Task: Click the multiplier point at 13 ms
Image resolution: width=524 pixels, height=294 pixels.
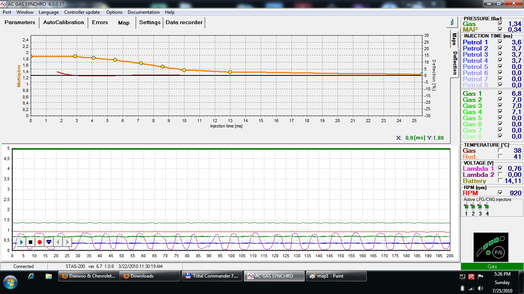Action: 230,72
